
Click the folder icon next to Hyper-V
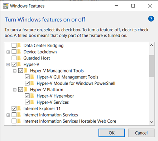[x=19, y=64]
